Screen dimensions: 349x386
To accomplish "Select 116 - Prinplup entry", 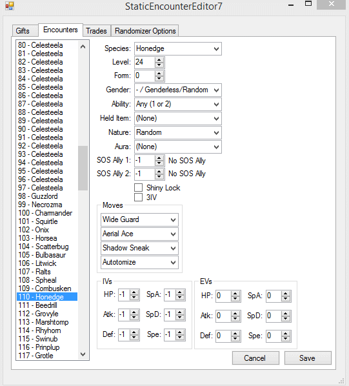I will pyautogui.click(x=47, y=347).
